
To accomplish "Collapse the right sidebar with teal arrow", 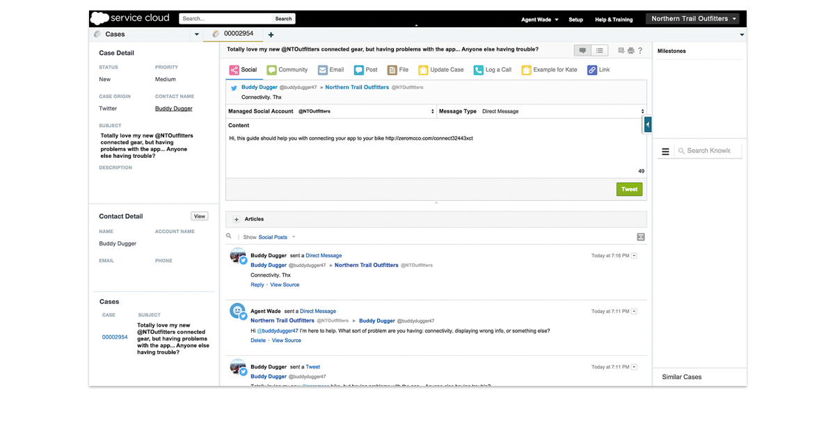I will [648, 124].
